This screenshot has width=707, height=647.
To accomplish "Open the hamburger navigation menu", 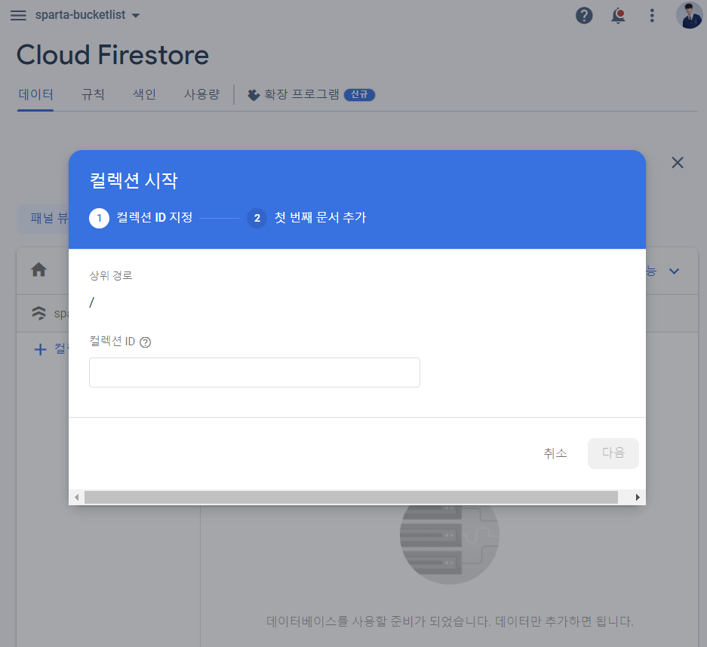I will point(18,15).
